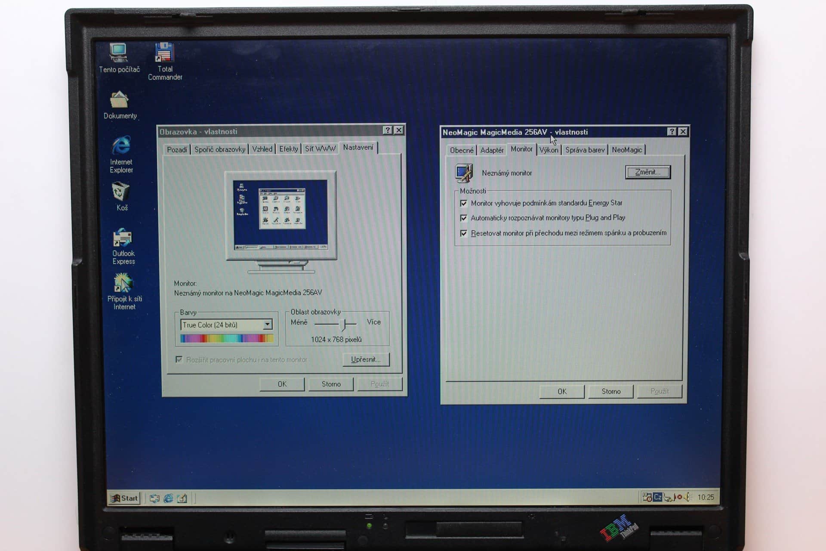Click the Oblast obrazovky resolution slider

point(343,324)
